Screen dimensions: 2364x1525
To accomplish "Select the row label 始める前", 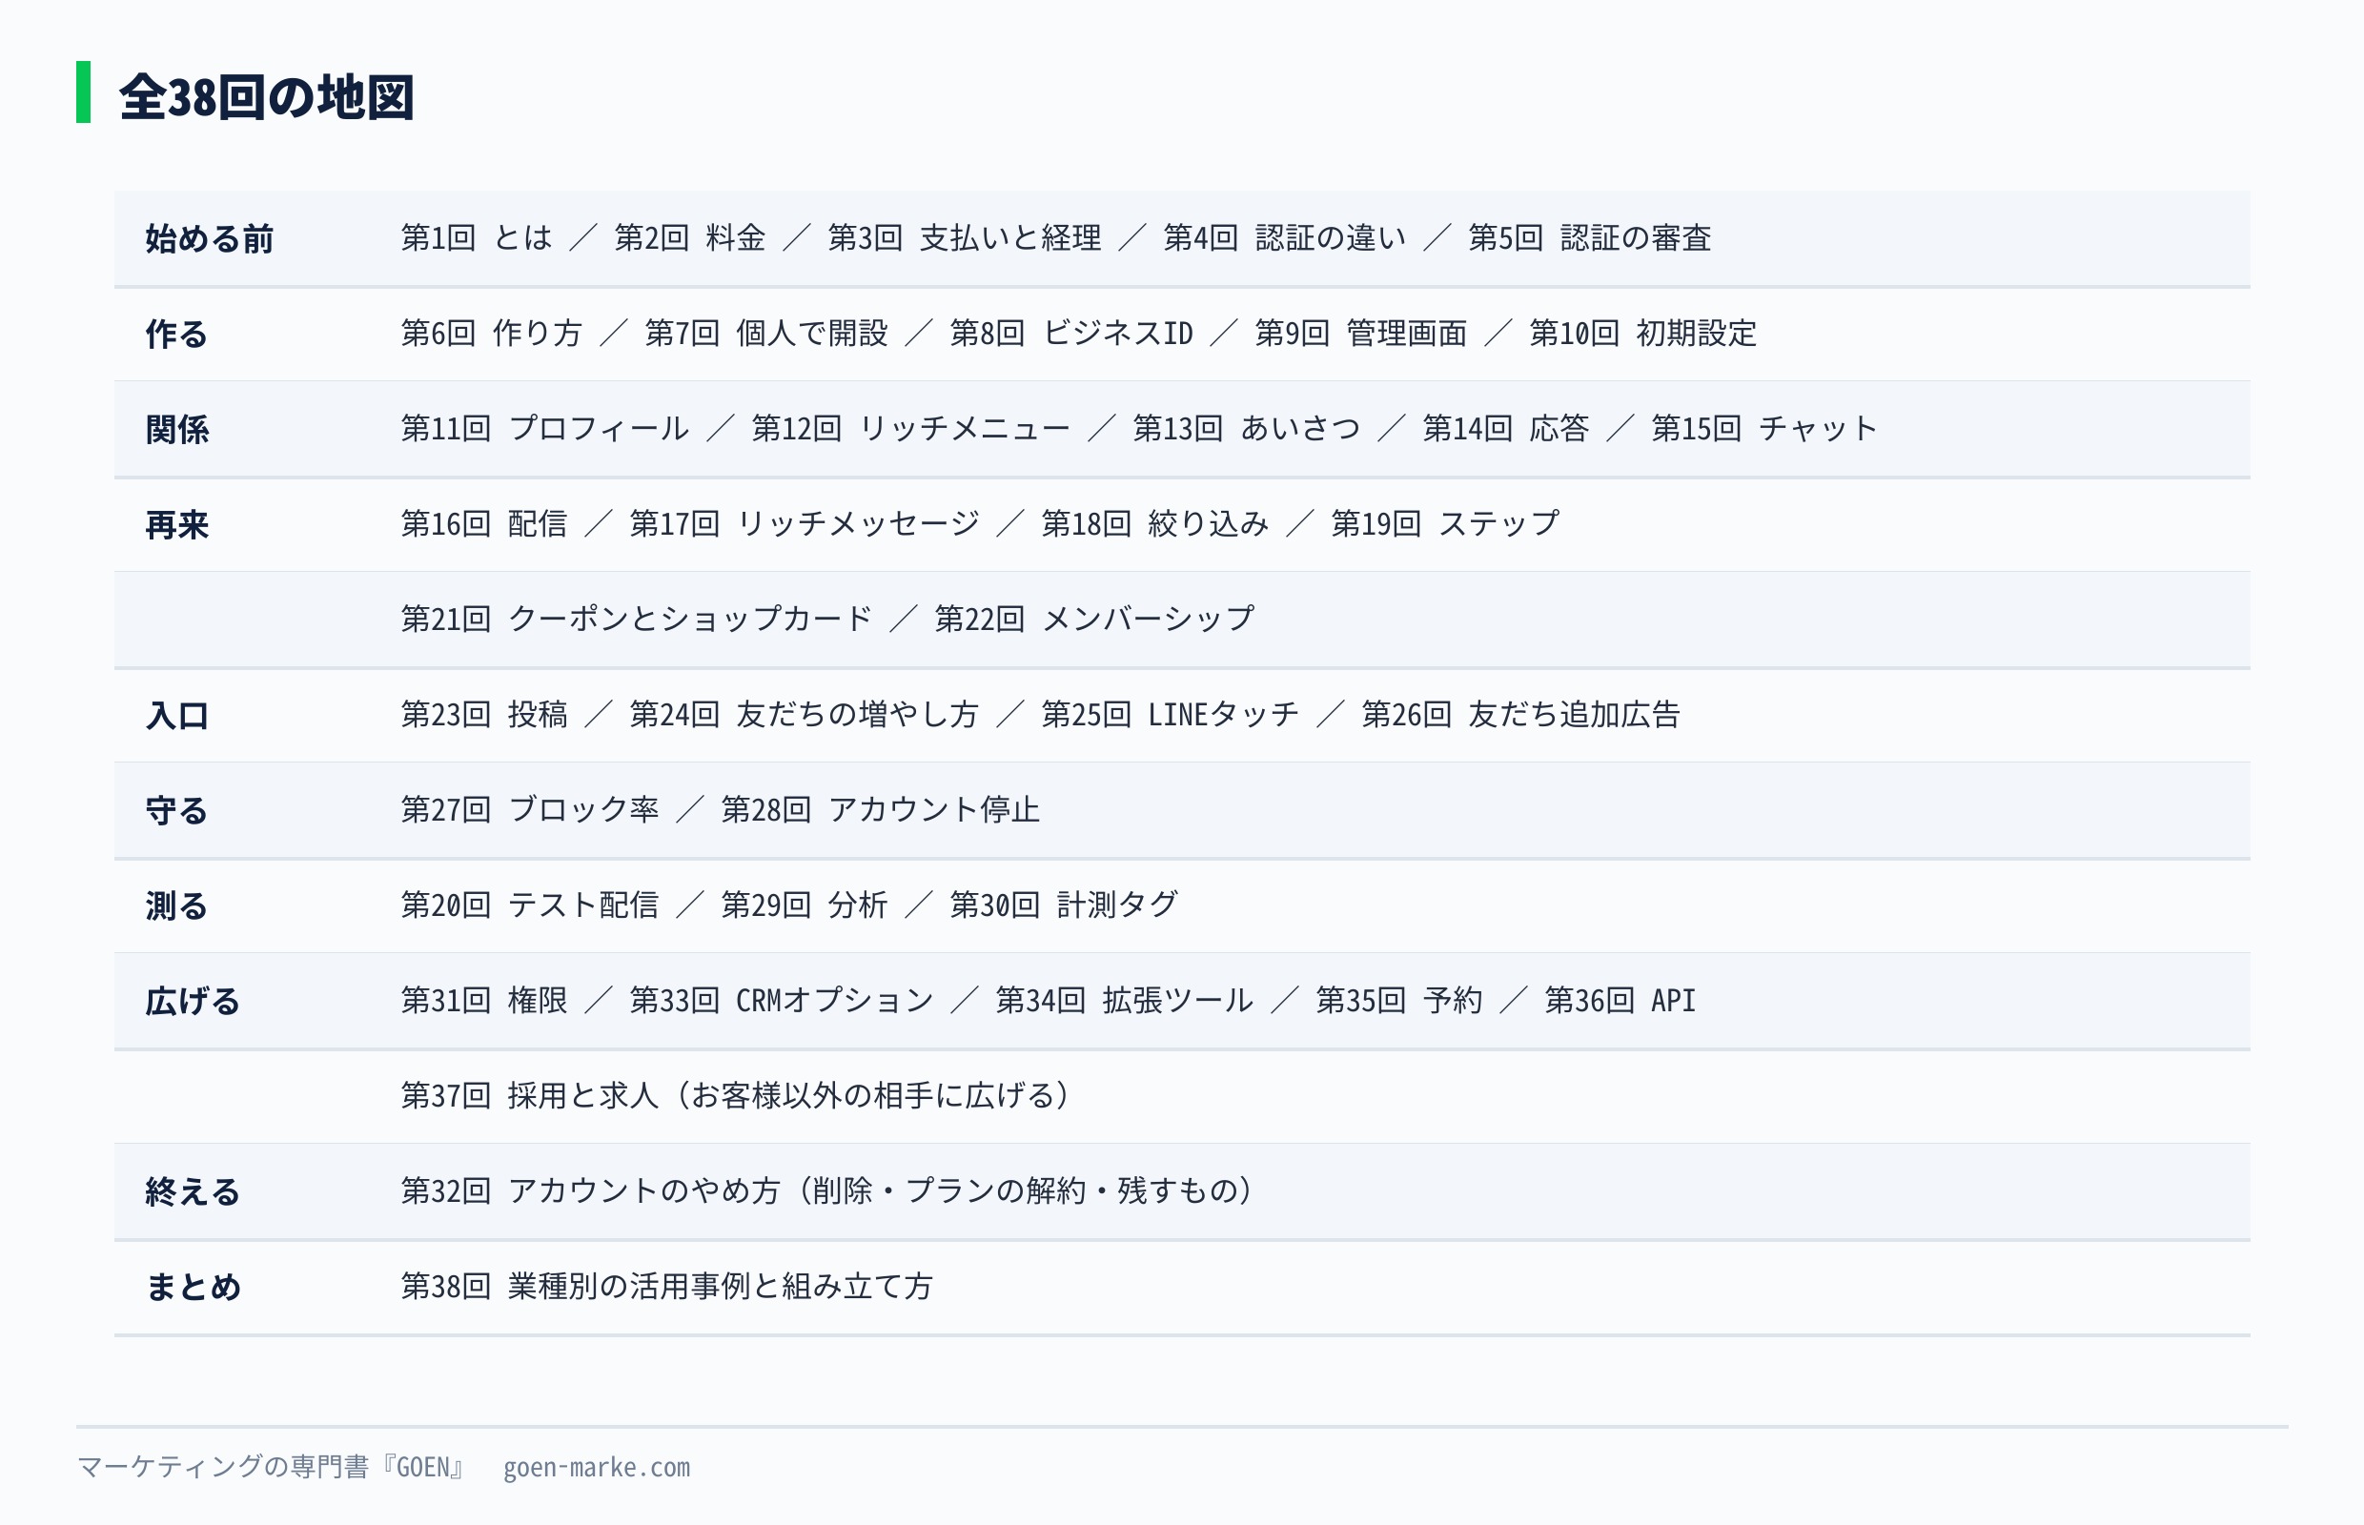I will (x=209, y=238).
